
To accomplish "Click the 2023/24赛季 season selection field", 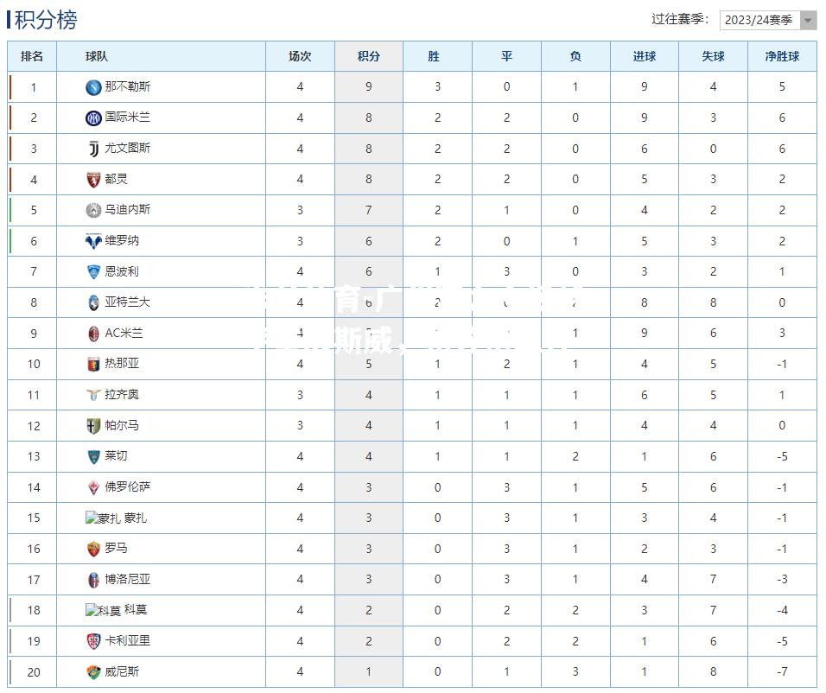I will pos(767,21).
